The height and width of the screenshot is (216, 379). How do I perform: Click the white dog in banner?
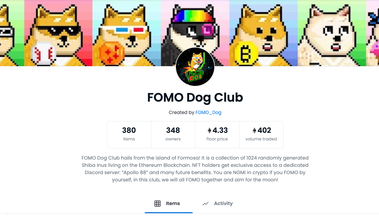click(332, 33)
